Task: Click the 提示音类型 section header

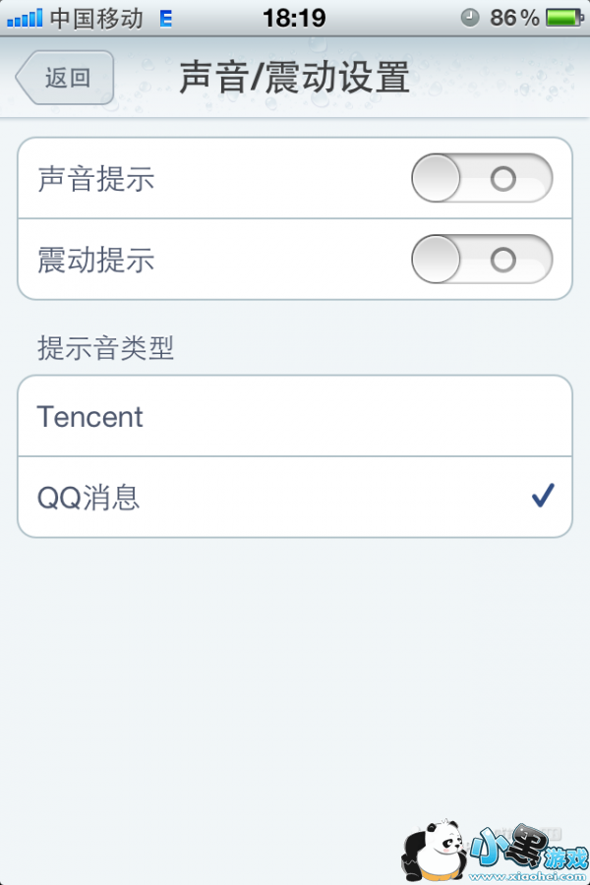Action: 106,347
